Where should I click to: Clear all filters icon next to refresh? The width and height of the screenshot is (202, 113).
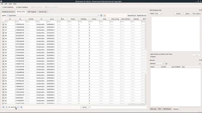(x=104, y=15)
